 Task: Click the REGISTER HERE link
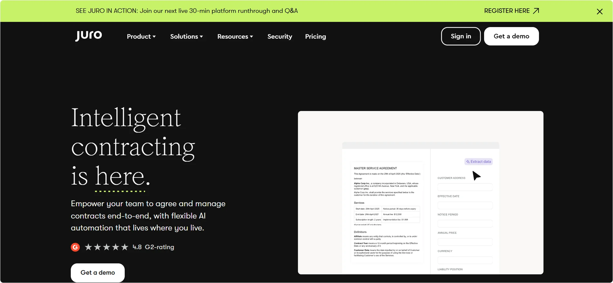click(x=511, y=11)
